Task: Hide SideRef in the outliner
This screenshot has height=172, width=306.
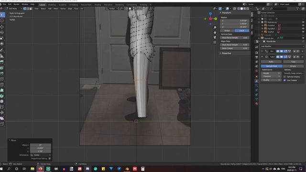Action: [x=303, y=32]
